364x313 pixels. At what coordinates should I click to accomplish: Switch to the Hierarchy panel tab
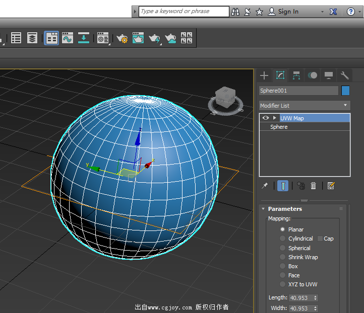296,75
